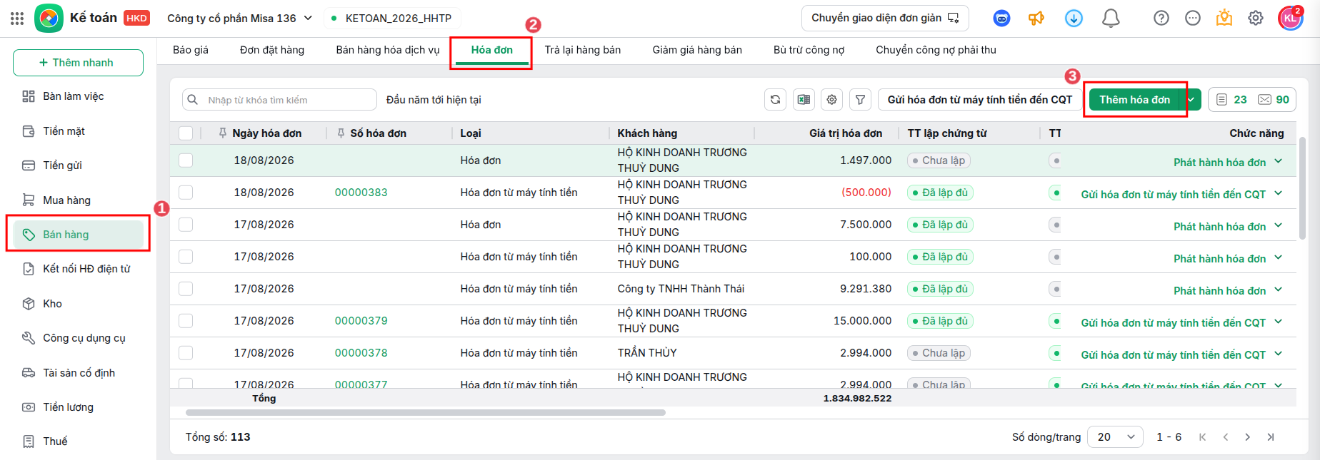The width and height of the screenshot is (1320, 460).
Task: Open Kết nối HĐ điện tử in sidebar
Action: [78, 269]
